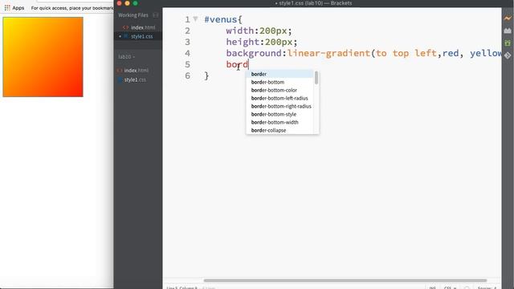Open Extension Manager brick icon
The image size is (514, 289).
click(x=508, y=31)
